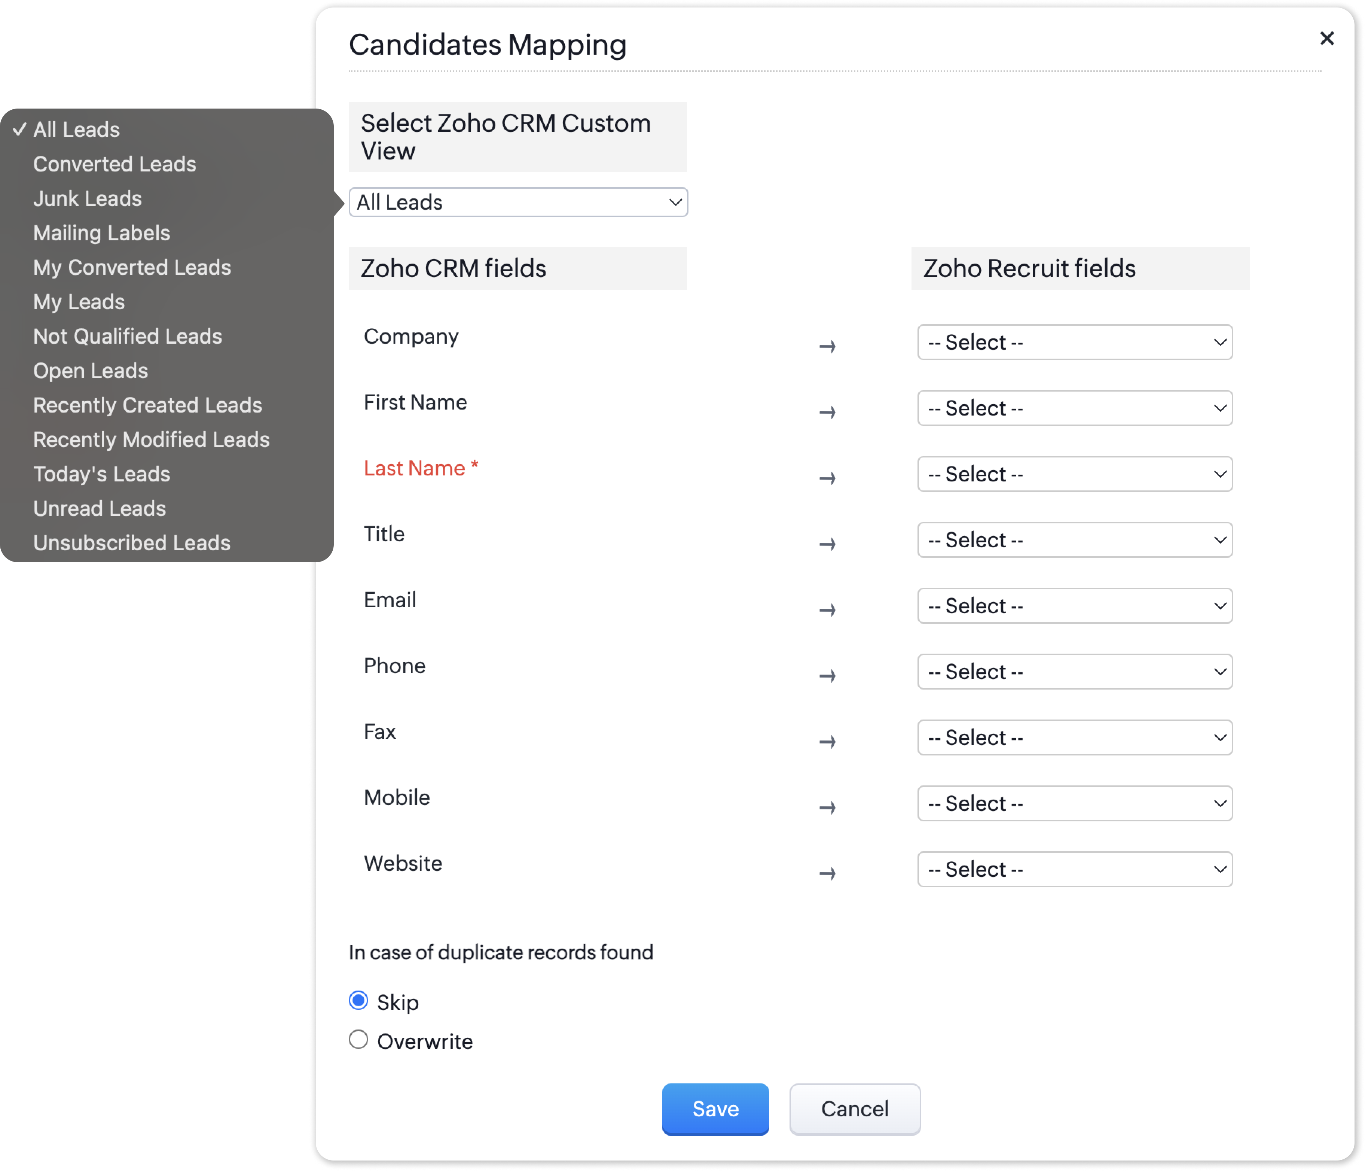Choose Converted Leads from the list
The width and height of the screenshot is (1365, 1171).
pyautogui.click(x=114, y=164)
